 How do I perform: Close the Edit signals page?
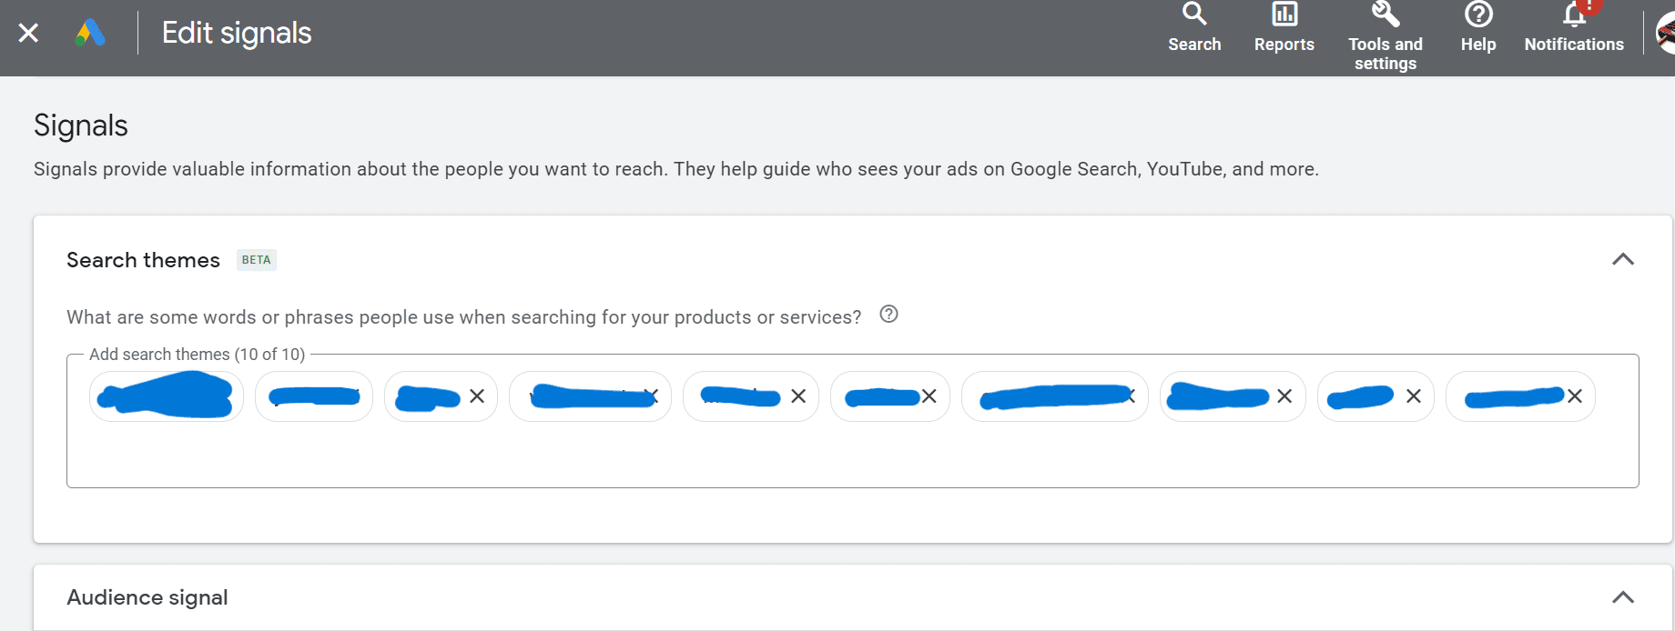[28, 33]
